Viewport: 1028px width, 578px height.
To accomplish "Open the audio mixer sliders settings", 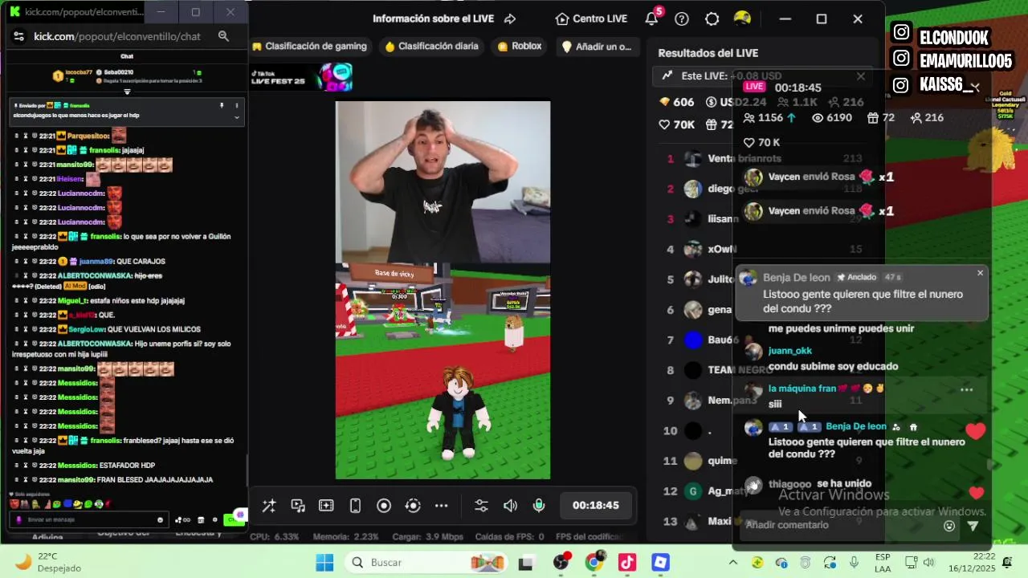I will 481,506.
